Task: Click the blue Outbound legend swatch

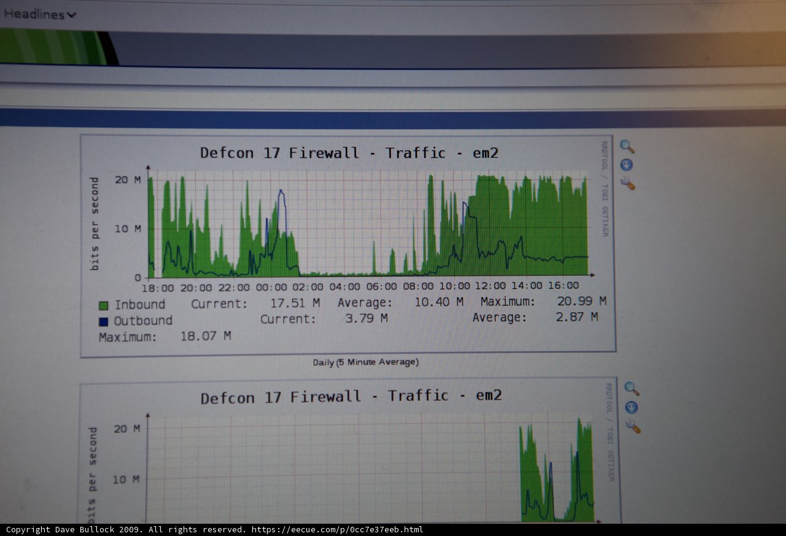Action: coord(103,321)
